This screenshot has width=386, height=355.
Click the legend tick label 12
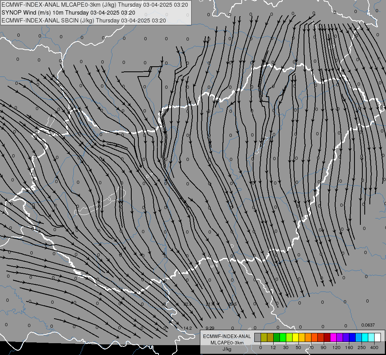pyautogui.click(x=273, y=348)
